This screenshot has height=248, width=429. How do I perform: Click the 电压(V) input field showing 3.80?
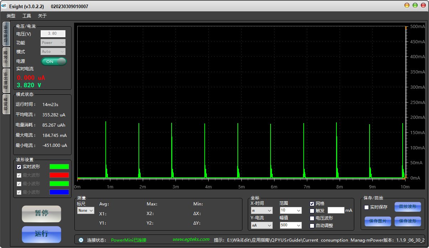[53, 33]
